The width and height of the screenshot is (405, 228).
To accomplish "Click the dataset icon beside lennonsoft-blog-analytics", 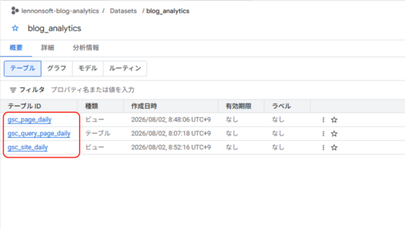I will pos(15,11).
